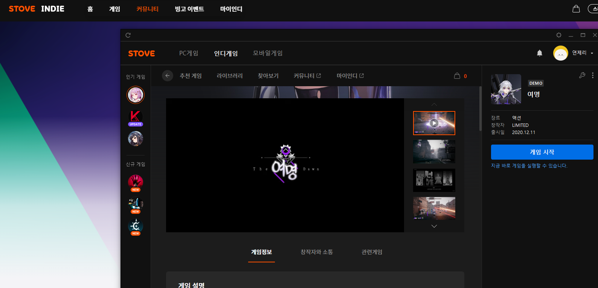Open the 커뮤니티 external link in launcher
Viewport: 598px width, 288px height.
pos(307,76)
